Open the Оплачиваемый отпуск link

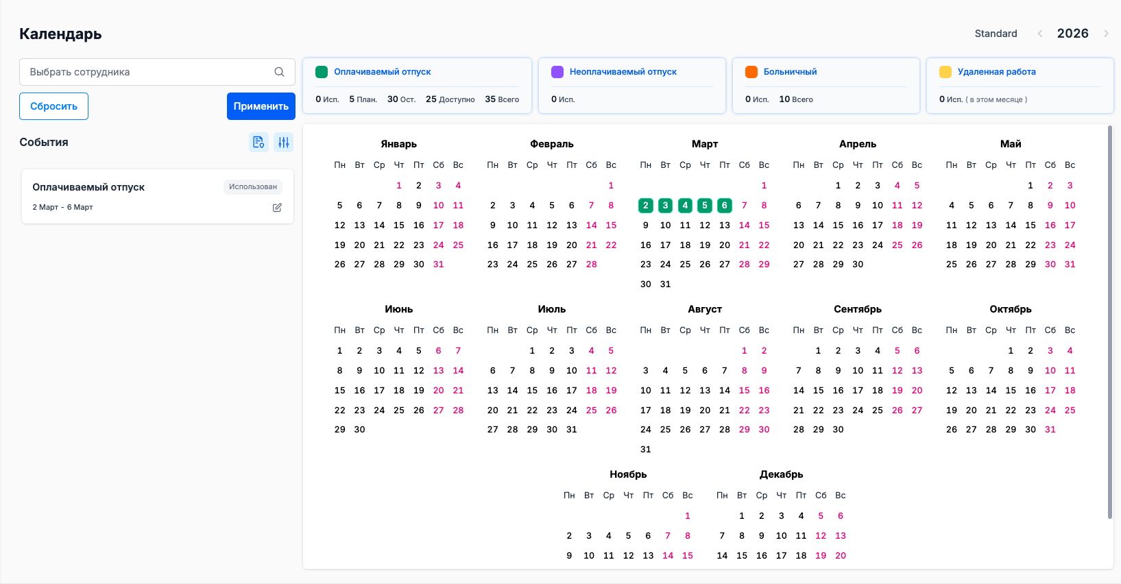(x=382, y=72)
